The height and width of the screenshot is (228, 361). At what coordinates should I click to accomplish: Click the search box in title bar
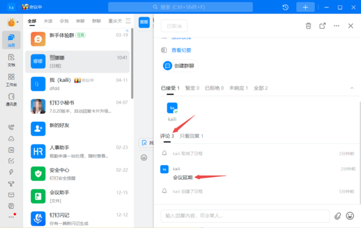coord(180,7)
